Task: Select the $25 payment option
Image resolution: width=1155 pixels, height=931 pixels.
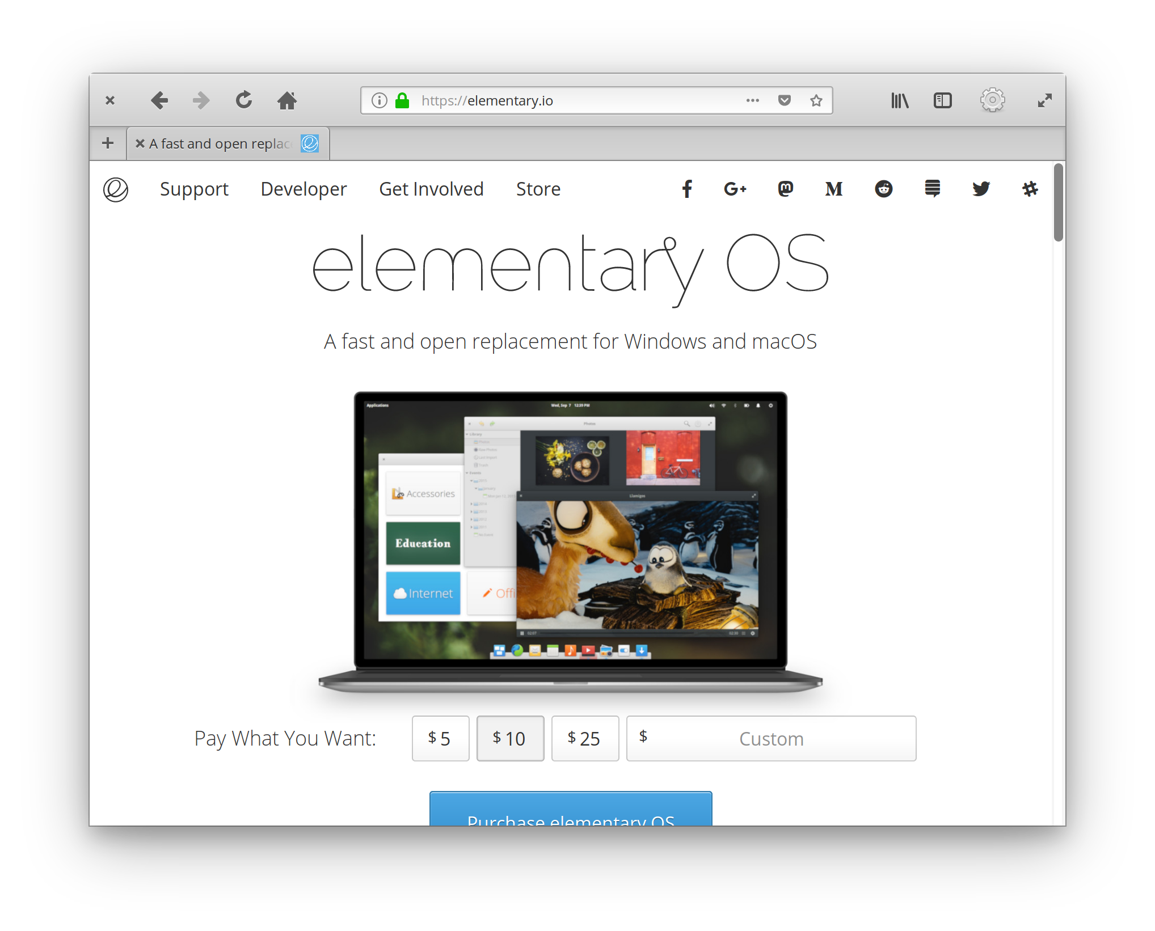Action: pos(585,738)
